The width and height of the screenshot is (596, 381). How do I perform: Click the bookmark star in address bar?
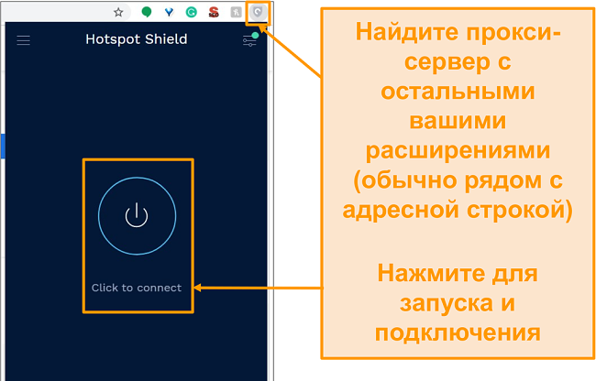tap(118, 13)
